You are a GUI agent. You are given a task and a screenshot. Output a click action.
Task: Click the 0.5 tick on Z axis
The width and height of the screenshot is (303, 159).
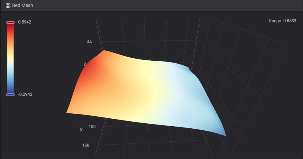click(89, 42)
